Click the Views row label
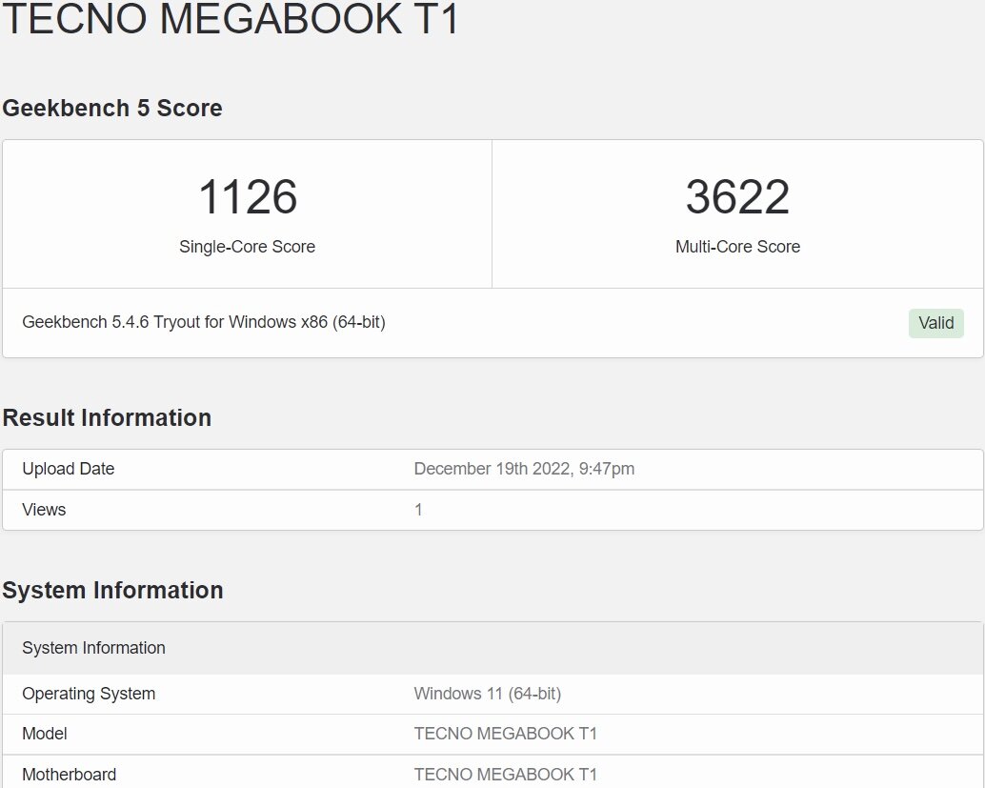Screen dimensions: 985x788 44,510
